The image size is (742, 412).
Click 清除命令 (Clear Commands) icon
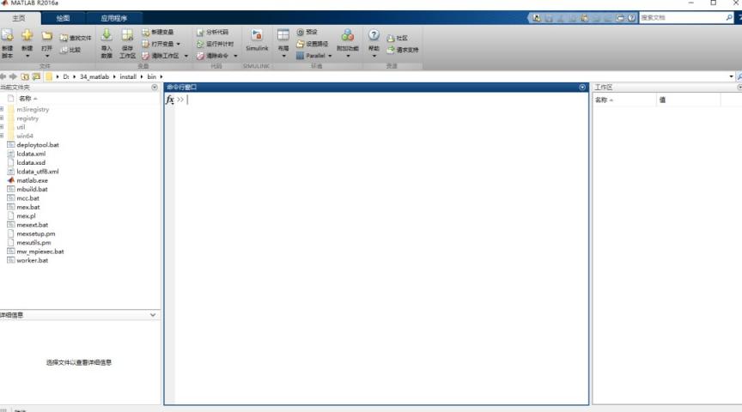pyautogui.click(x=200, y=56)
